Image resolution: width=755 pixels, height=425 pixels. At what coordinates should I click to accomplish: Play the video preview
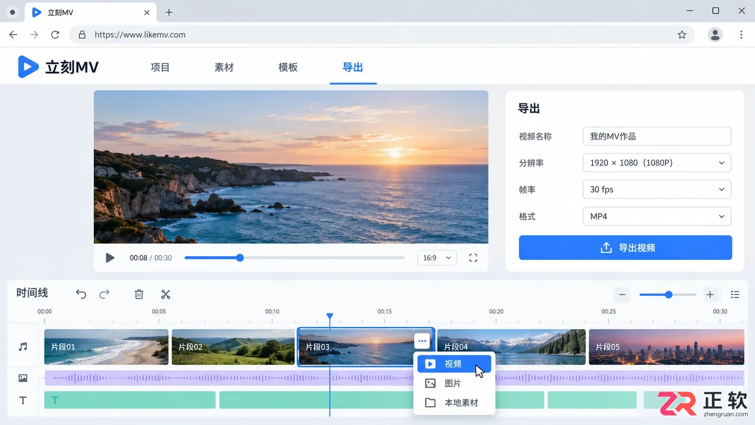click(110, 258)
